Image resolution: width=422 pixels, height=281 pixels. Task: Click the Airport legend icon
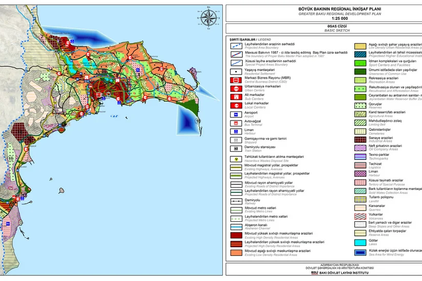(x=236, y=114)
